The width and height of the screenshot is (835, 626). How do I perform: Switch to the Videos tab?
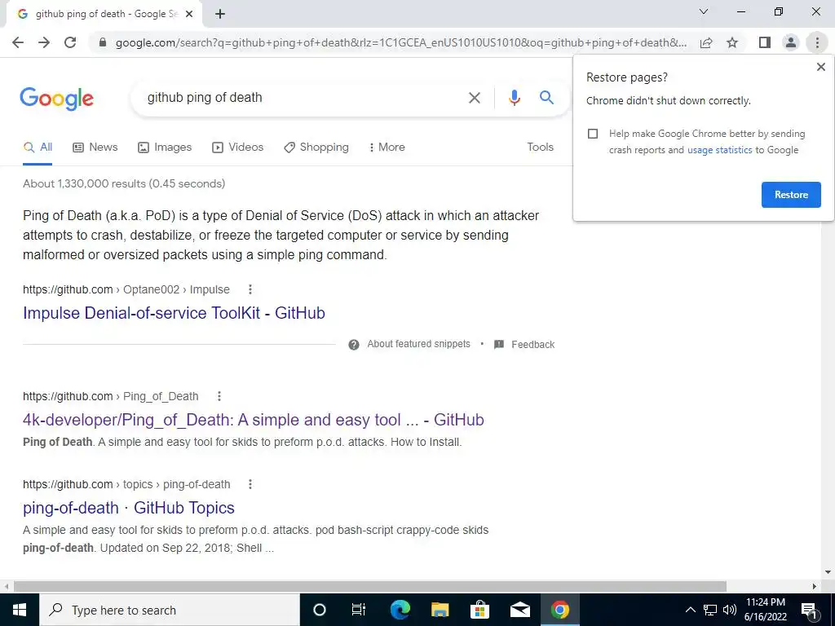point(237,148)
